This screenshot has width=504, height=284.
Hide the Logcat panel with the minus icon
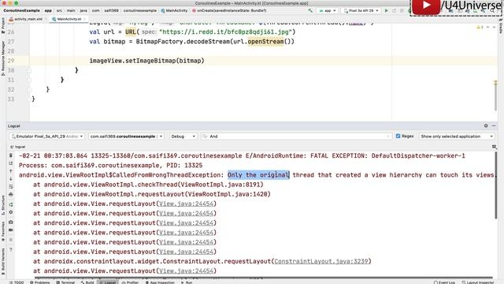[494, 126]
